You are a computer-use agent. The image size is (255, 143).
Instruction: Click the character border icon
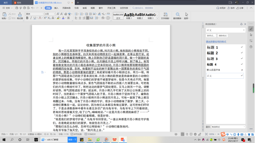69,18
